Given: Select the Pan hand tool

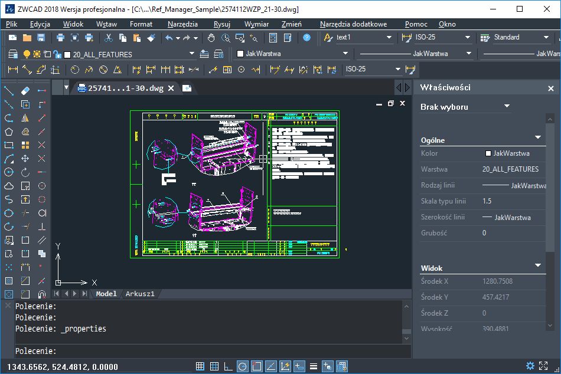Looking at the screenshot, I should click(211, 38).
